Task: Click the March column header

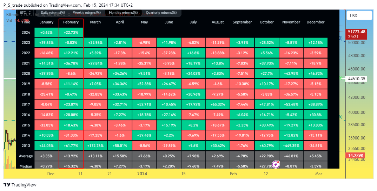Action: point(95,22)
